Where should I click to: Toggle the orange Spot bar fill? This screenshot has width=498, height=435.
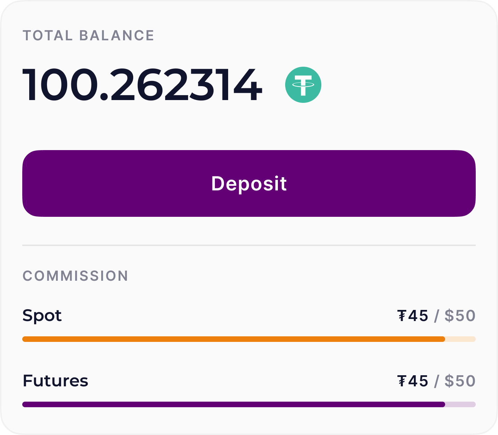233,338
